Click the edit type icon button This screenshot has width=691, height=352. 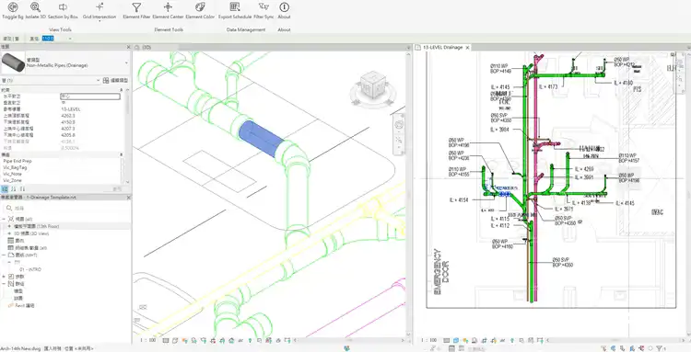point(106,81)
